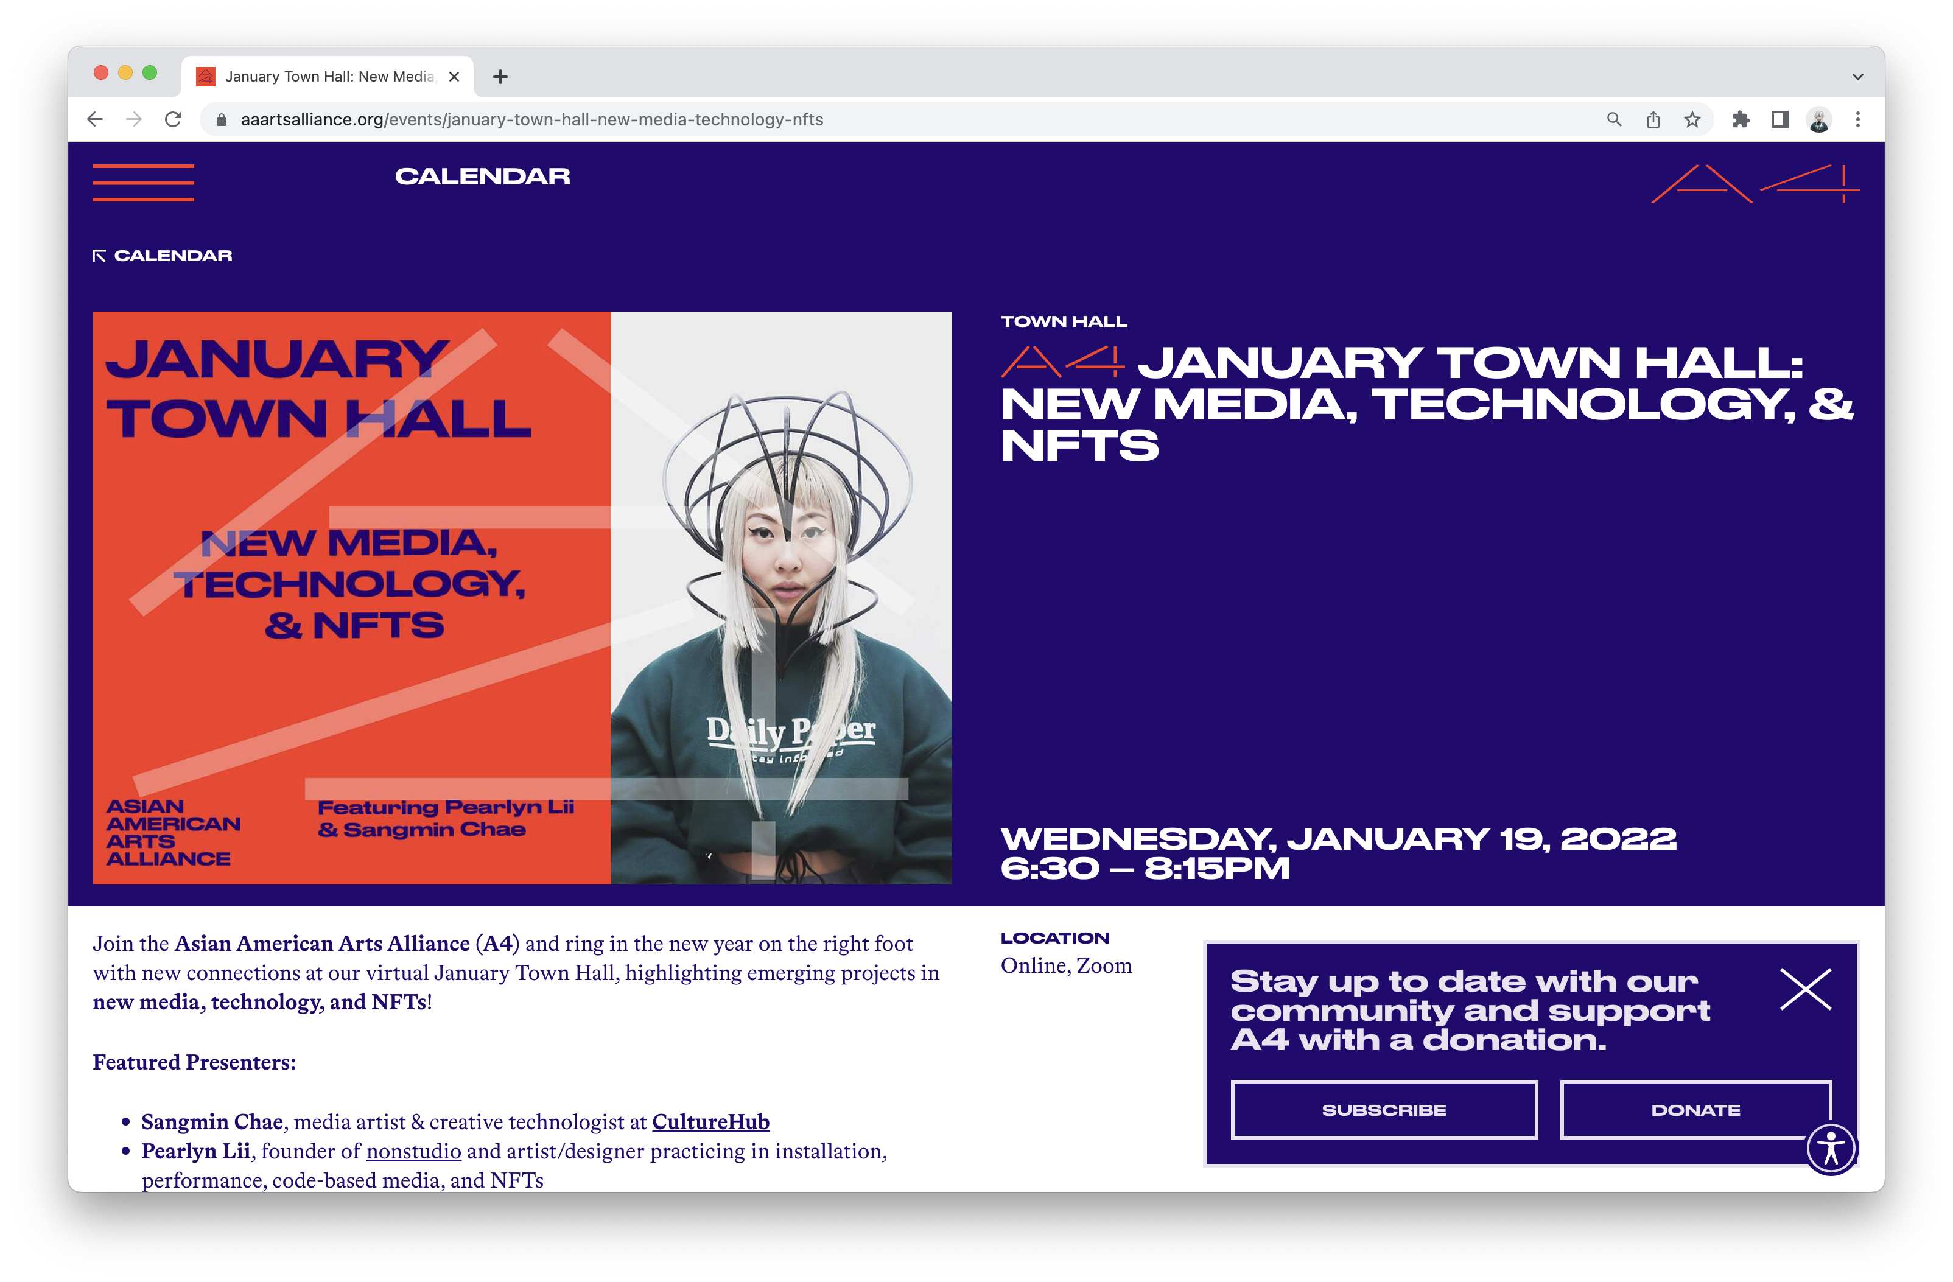The height and width of the screenshot is (1282, 1953).
Task: Click Sangmin Chae's name in list
Action: point(212,1122)
